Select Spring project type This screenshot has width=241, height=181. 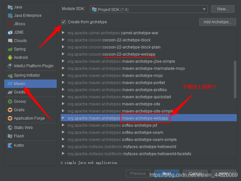(x=30, y=49)
